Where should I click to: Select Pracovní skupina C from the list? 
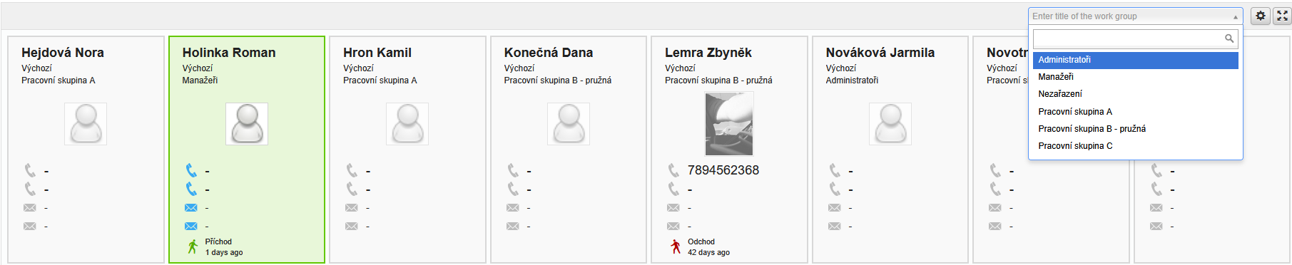pyautogui.click(x=1135, y=146)
